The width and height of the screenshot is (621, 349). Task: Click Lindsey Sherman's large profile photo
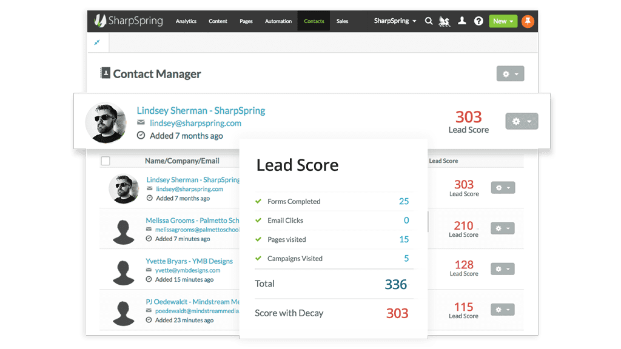coord(106,122)
